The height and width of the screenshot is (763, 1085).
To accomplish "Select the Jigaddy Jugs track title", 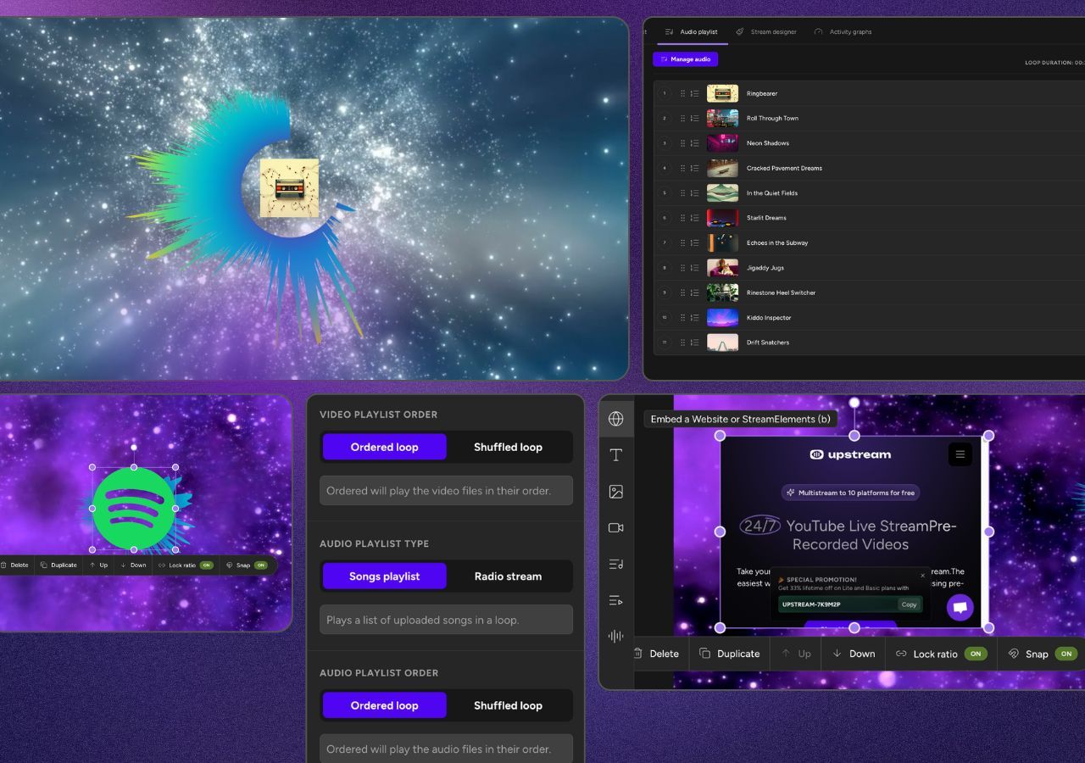I will 765,268.
